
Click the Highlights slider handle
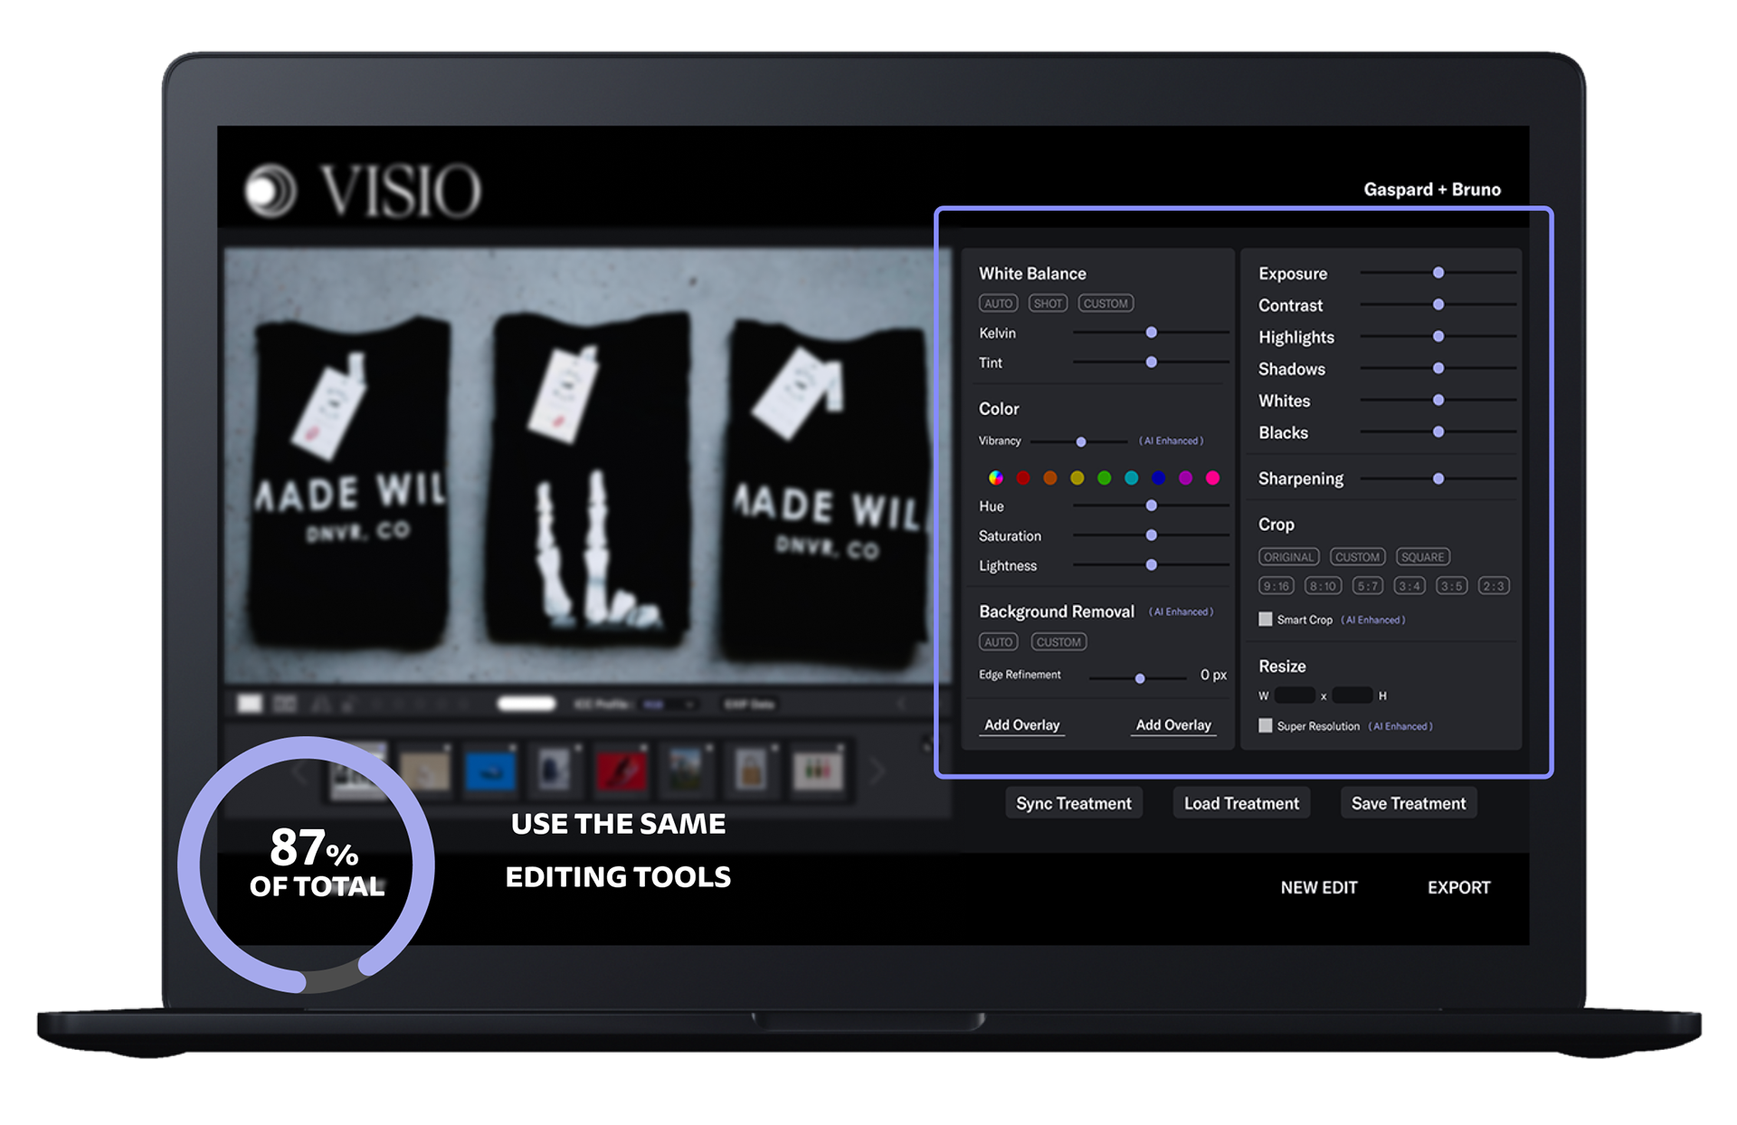[1438, 336]
